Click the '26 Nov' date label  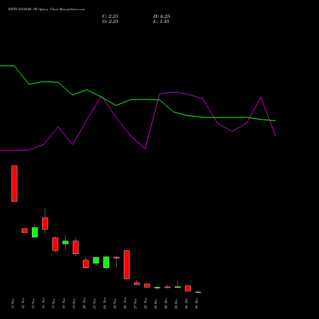[125, 304]
